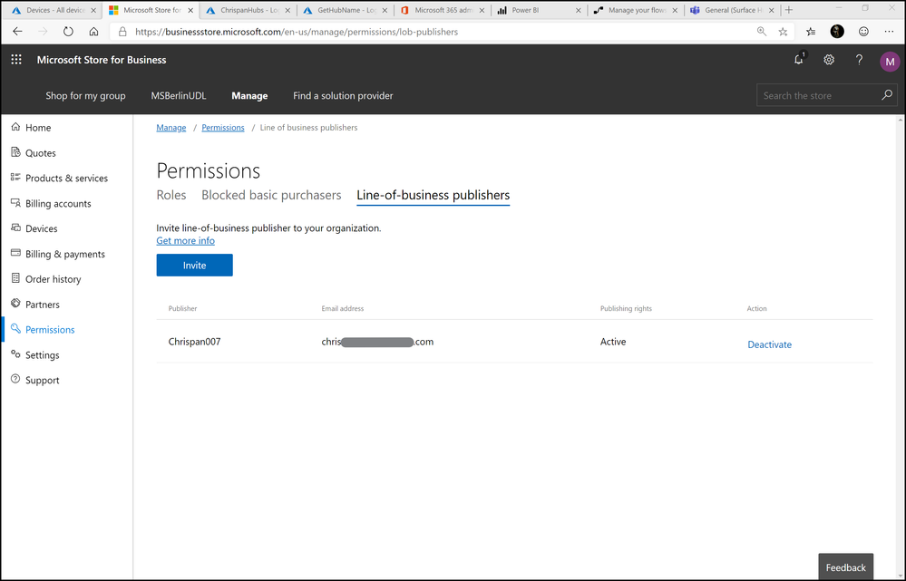Image resolution: width=906 pixels, height=581 pixels.
Task: Click the store search magnifier icon
Action: [886, 95]
